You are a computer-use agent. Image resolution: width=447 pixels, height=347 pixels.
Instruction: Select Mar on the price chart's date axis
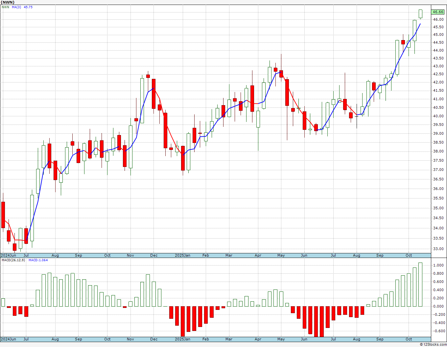pyautogui.click(x=229, y=255)
